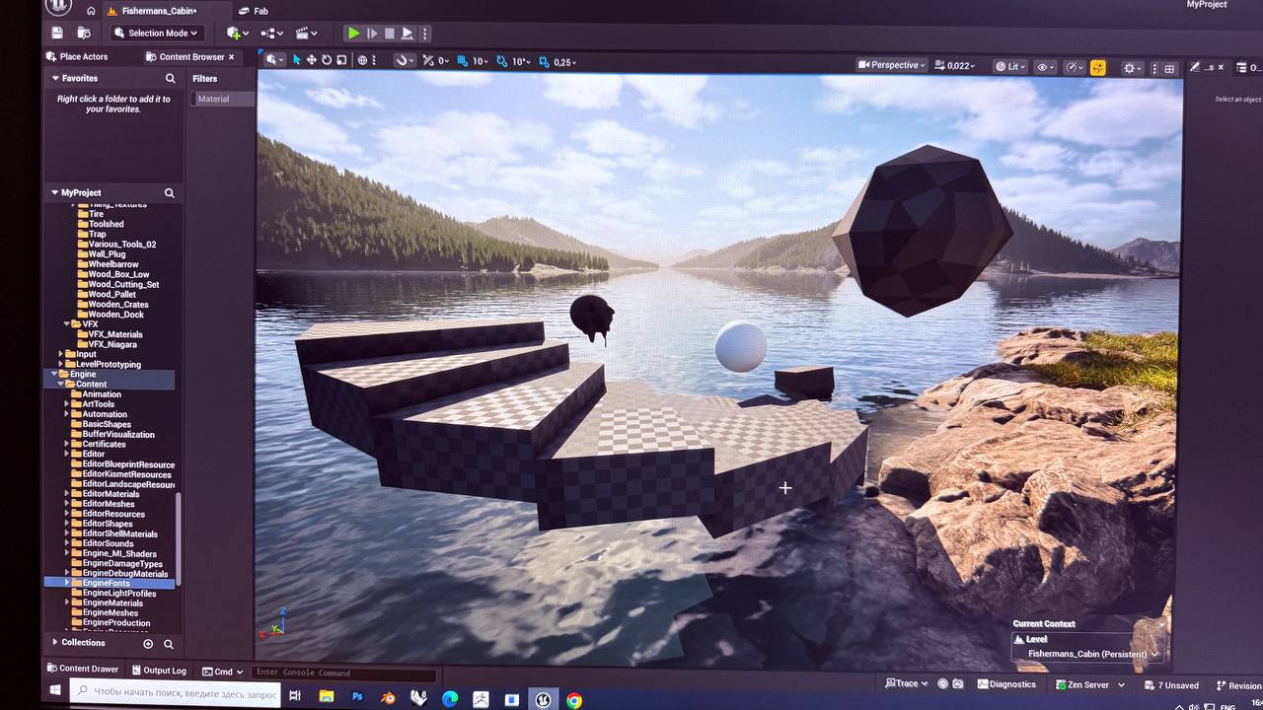Open the Content Drawer
The height and width of the screenshot is (710, 1263).
(x=83, y=669)
